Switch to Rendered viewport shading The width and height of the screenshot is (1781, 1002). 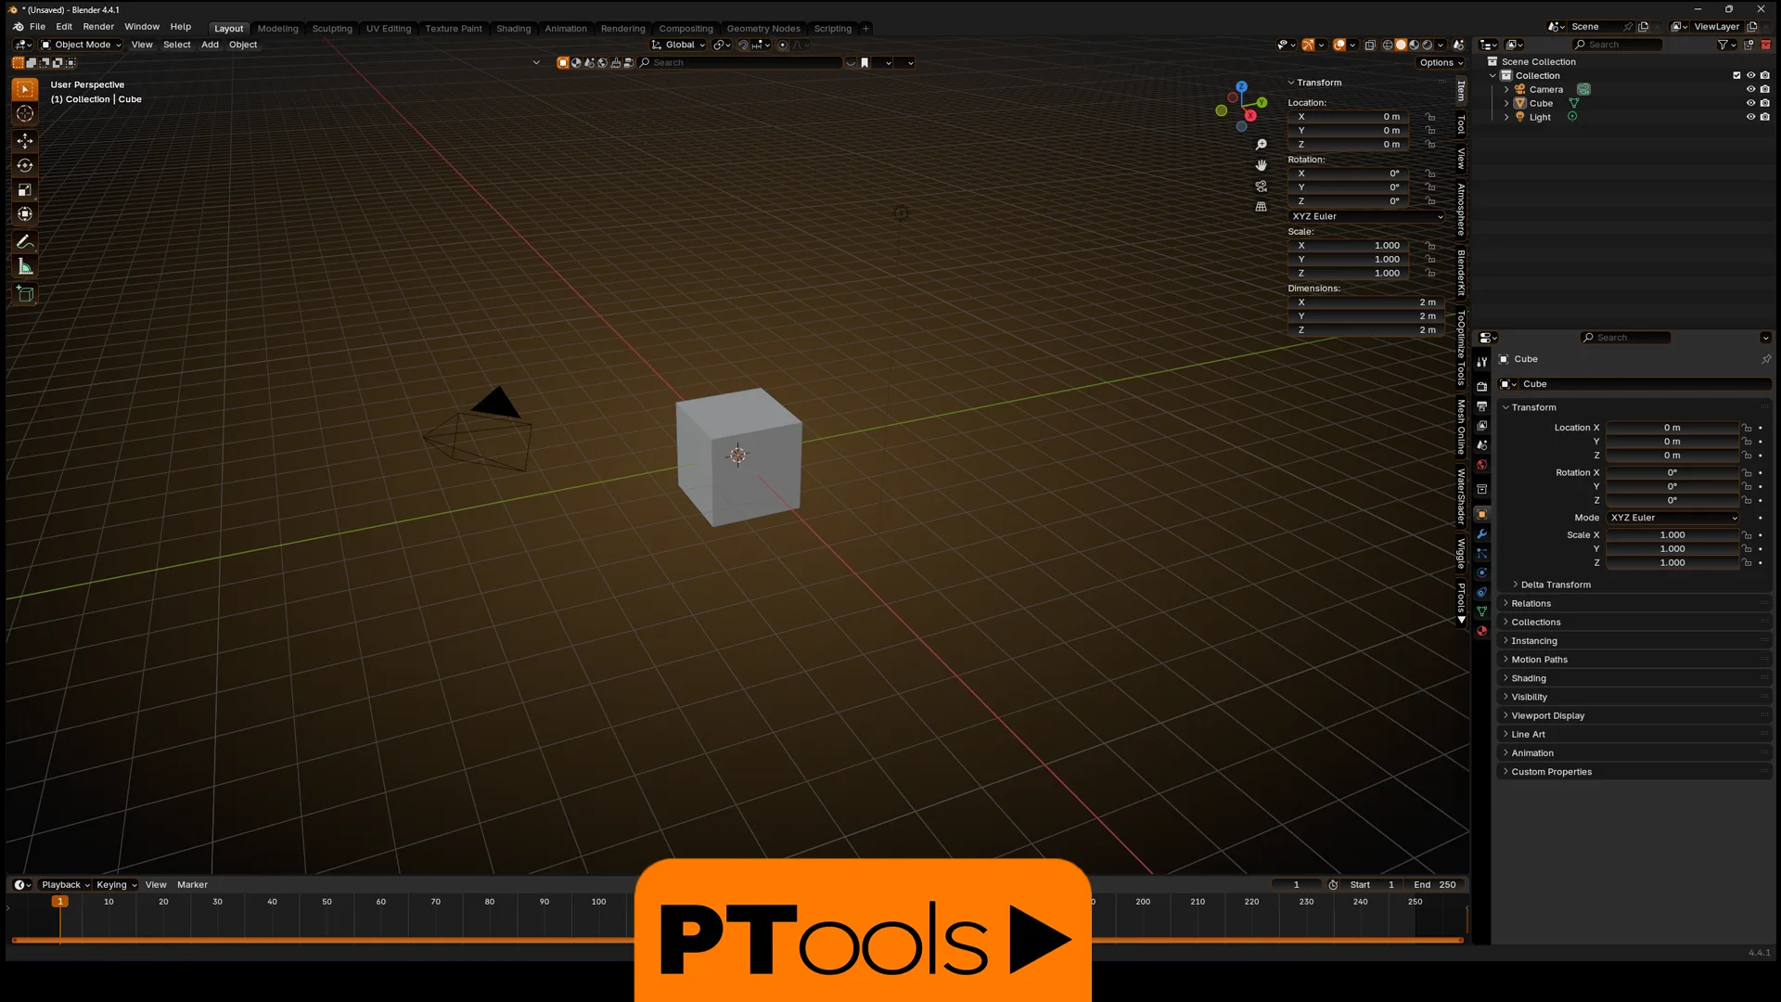pyautogui.click(x=1428, y=45)
